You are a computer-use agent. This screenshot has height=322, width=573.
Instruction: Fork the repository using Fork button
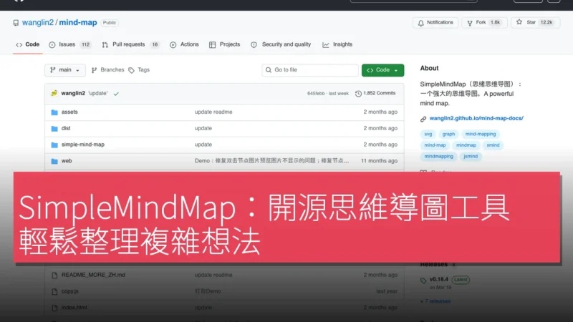[484, 23]
